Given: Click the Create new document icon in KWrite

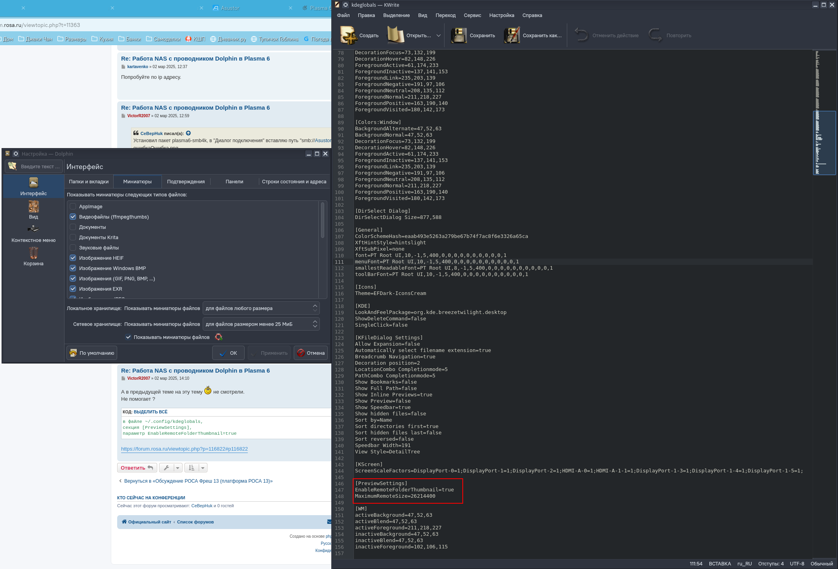Looking at the screenshot, I should coord(349,35).
